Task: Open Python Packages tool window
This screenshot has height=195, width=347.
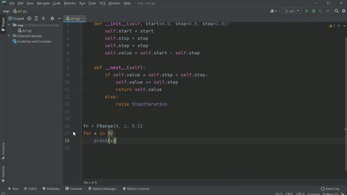Action: click(x=102, y=188)
